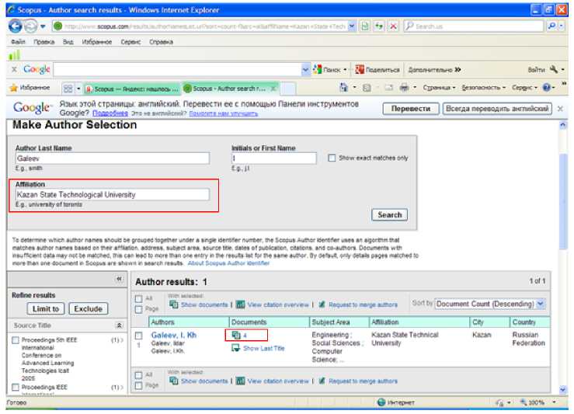Image resolution: width=574 pixels, height=414 pixels.
Task: Check the Proceedings 5th IEEE International Conference source
Action: tap(16, 340)
